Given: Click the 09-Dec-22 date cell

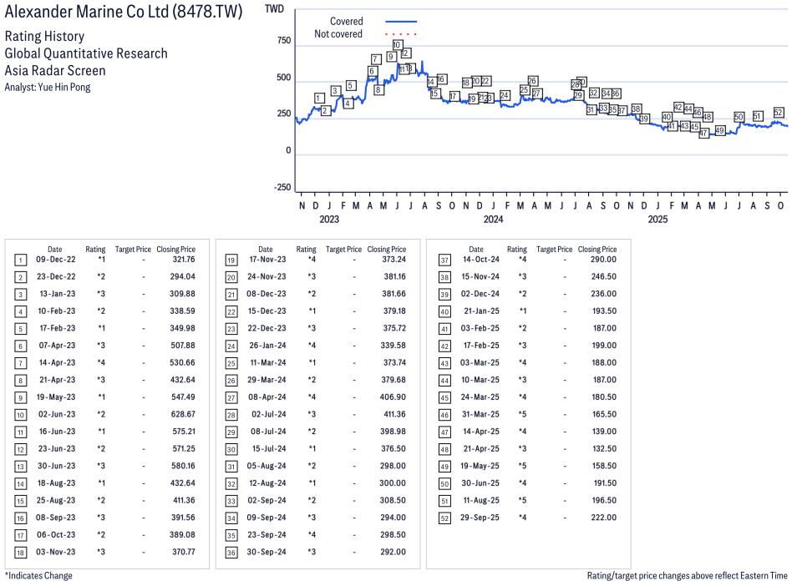Looking at the screenshot, I should coord(54,260).
